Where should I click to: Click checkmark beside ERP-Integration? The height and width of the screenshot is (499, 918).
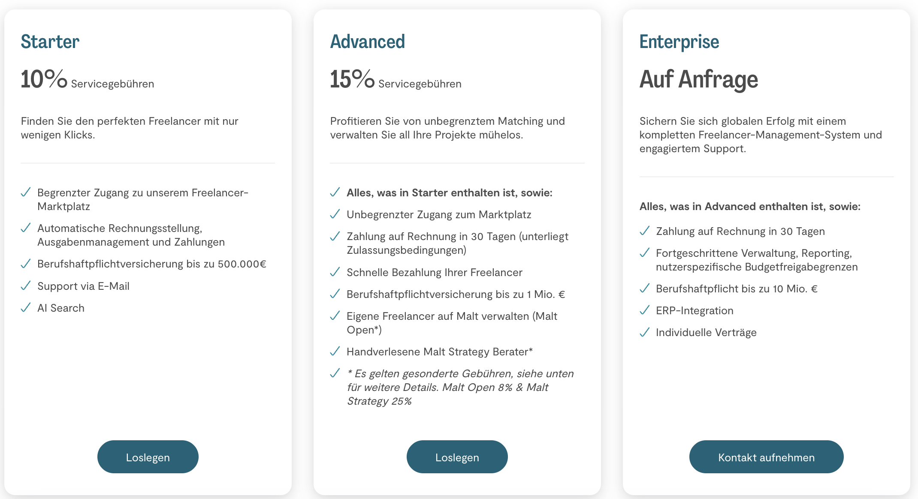pyautogui.click(x=644, y=310)
